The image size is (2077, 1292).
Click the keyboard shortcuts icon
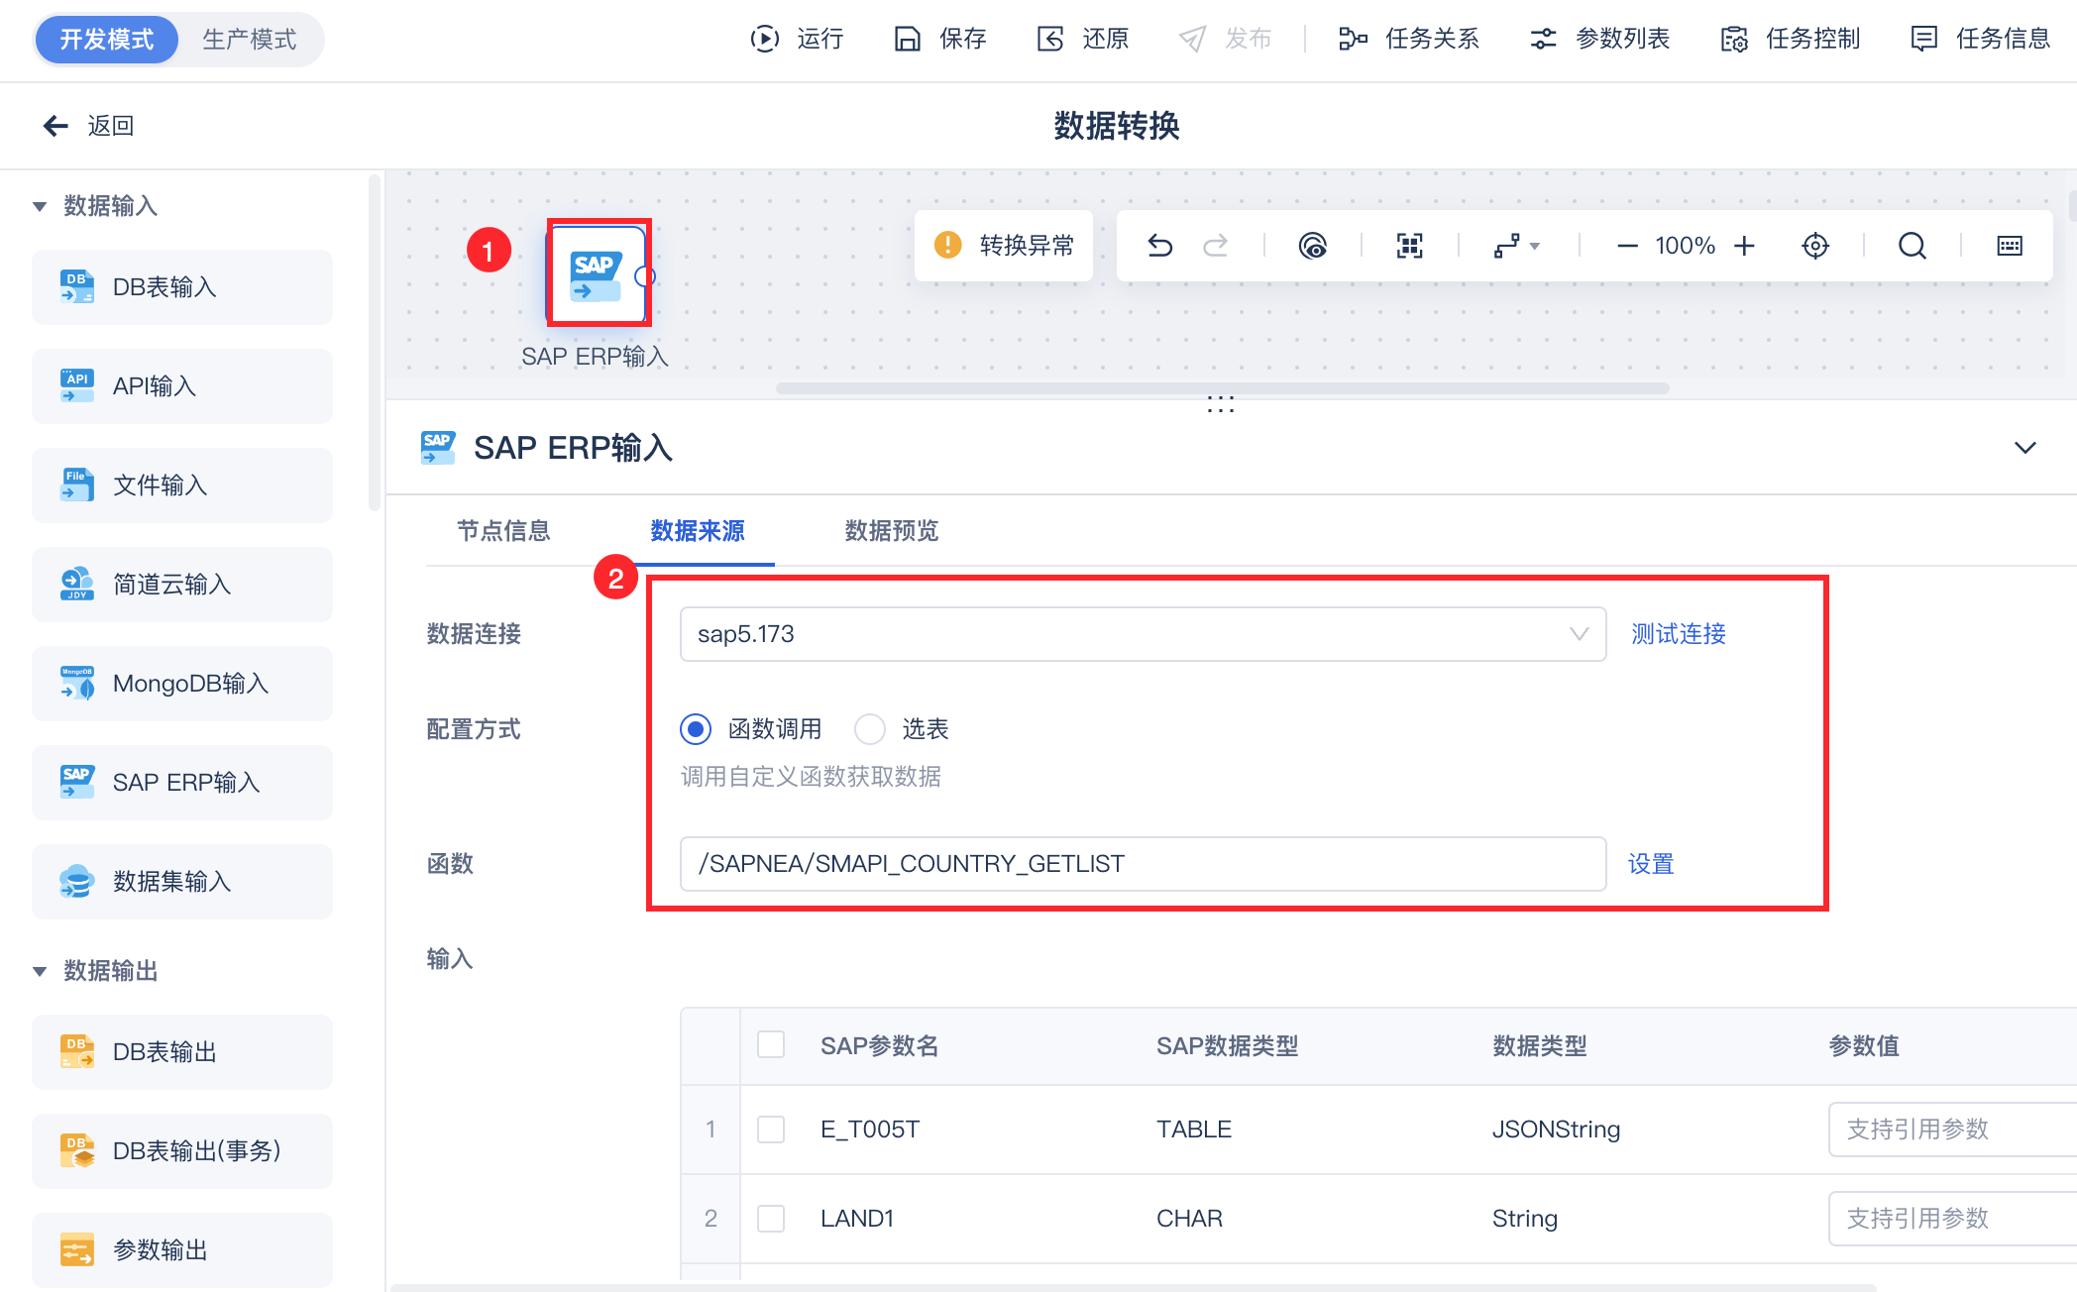pos(2009,246)
